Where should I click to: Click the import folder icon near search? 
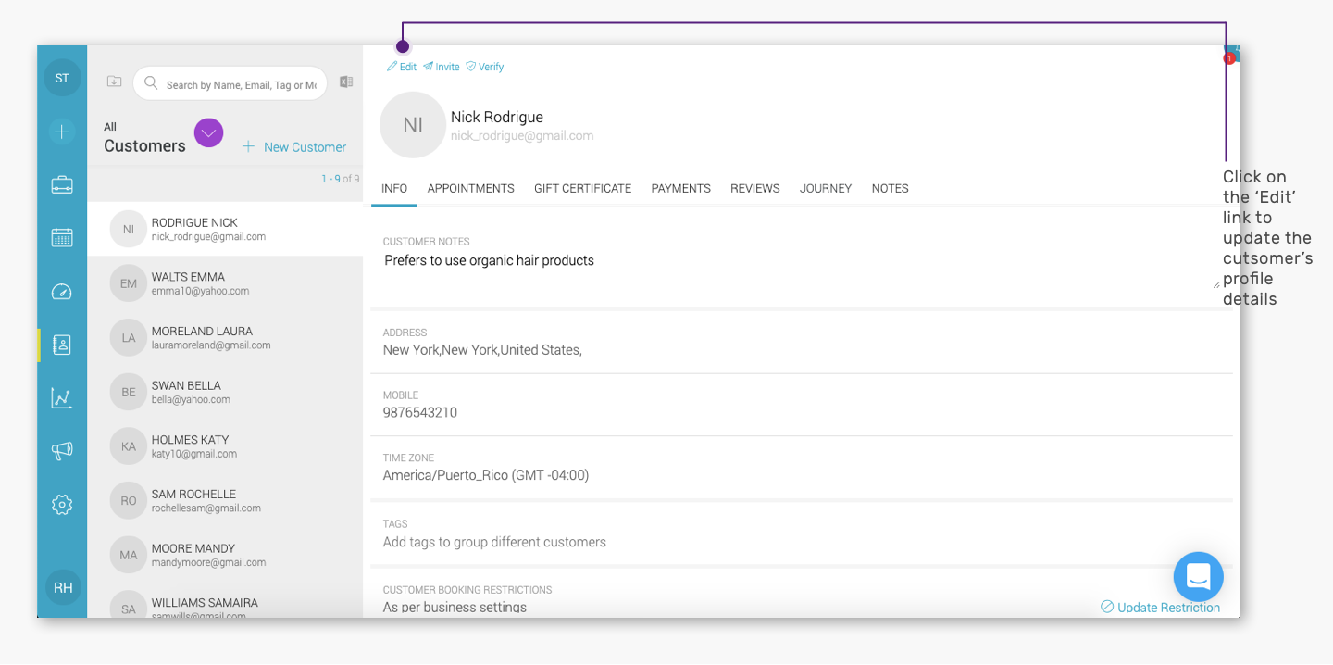tap(115, 82)
